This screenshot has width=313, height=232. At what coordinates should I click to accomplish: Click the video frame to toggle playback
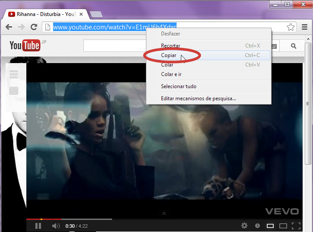(x=164, y=141)
